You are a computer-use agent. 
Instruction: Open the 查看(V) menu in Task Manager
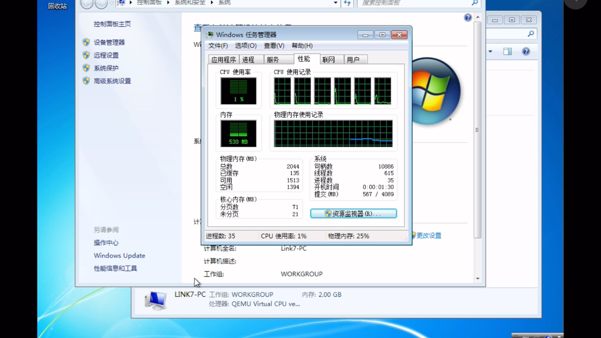[273, 45]
